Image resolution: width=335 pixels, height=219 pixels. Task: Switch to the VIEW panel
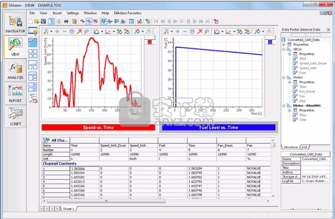[x=15, y=47]
